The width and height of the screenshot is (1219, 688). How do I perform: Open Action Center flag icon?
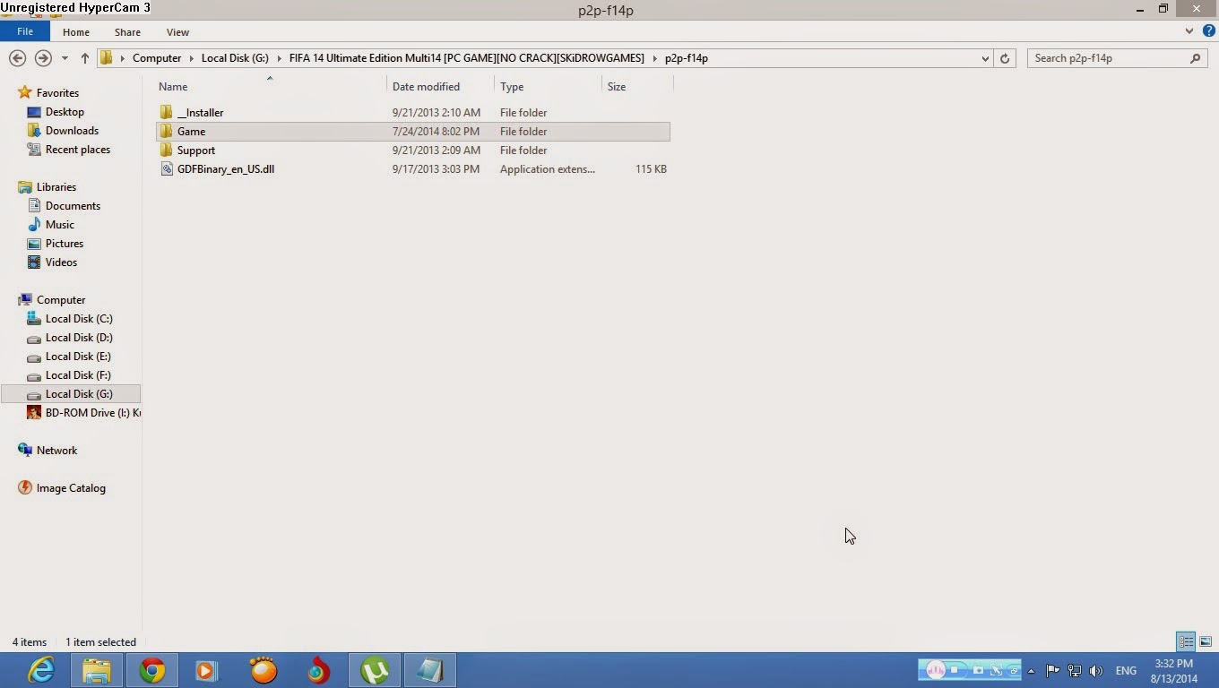coord(1053,671)
